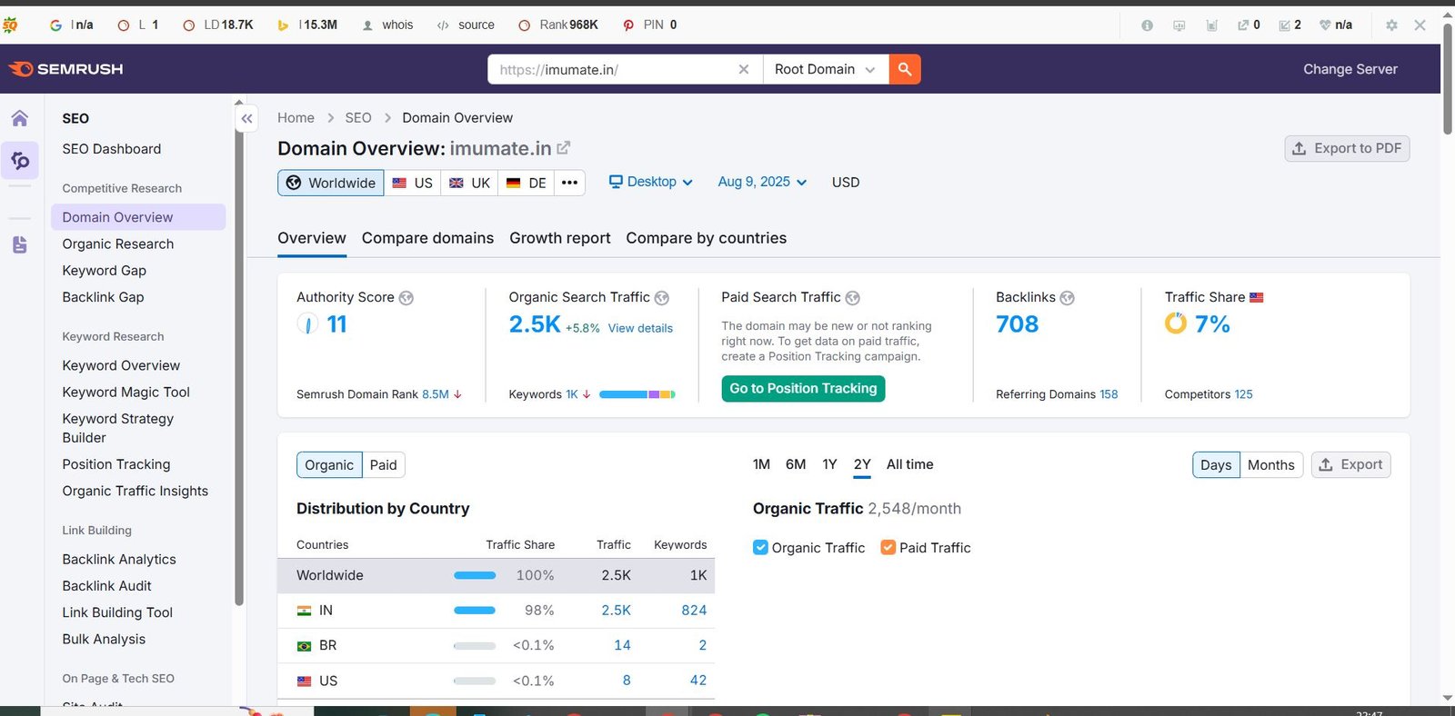Open the Overview tab
Image resolution: width=1455 pixels, height=716 pixels.
tap(312, 238)
